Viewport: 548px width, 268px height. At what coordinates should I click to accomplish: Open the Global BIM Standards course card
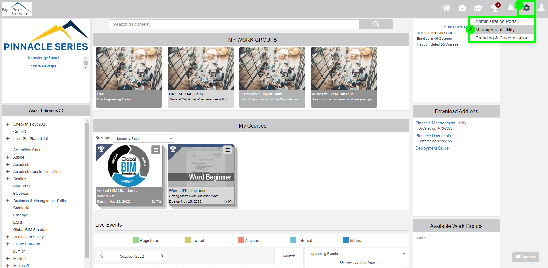[129, 174]
